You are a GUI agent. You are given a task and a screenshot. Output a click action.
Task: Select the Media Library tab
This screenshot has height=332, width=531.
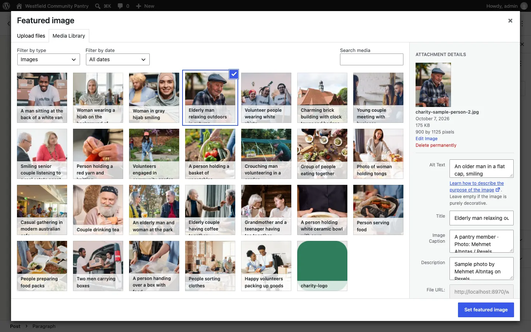pos(69,36)
